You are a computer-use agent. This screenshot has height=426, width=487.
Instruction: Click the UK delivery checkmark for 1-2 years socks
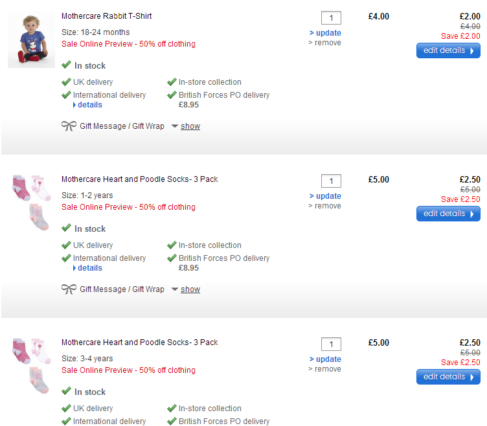tap(66, 245)
